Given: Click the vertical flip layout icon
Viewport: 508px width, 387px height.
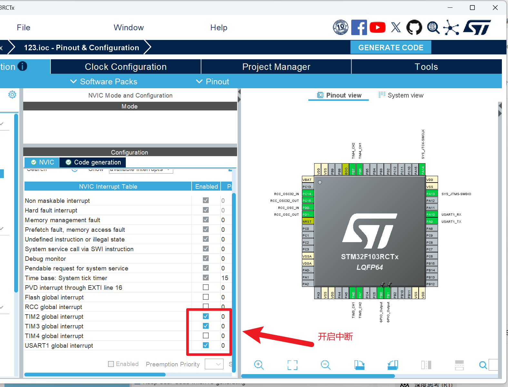Looking at the screenshot, I should point(426,365).
